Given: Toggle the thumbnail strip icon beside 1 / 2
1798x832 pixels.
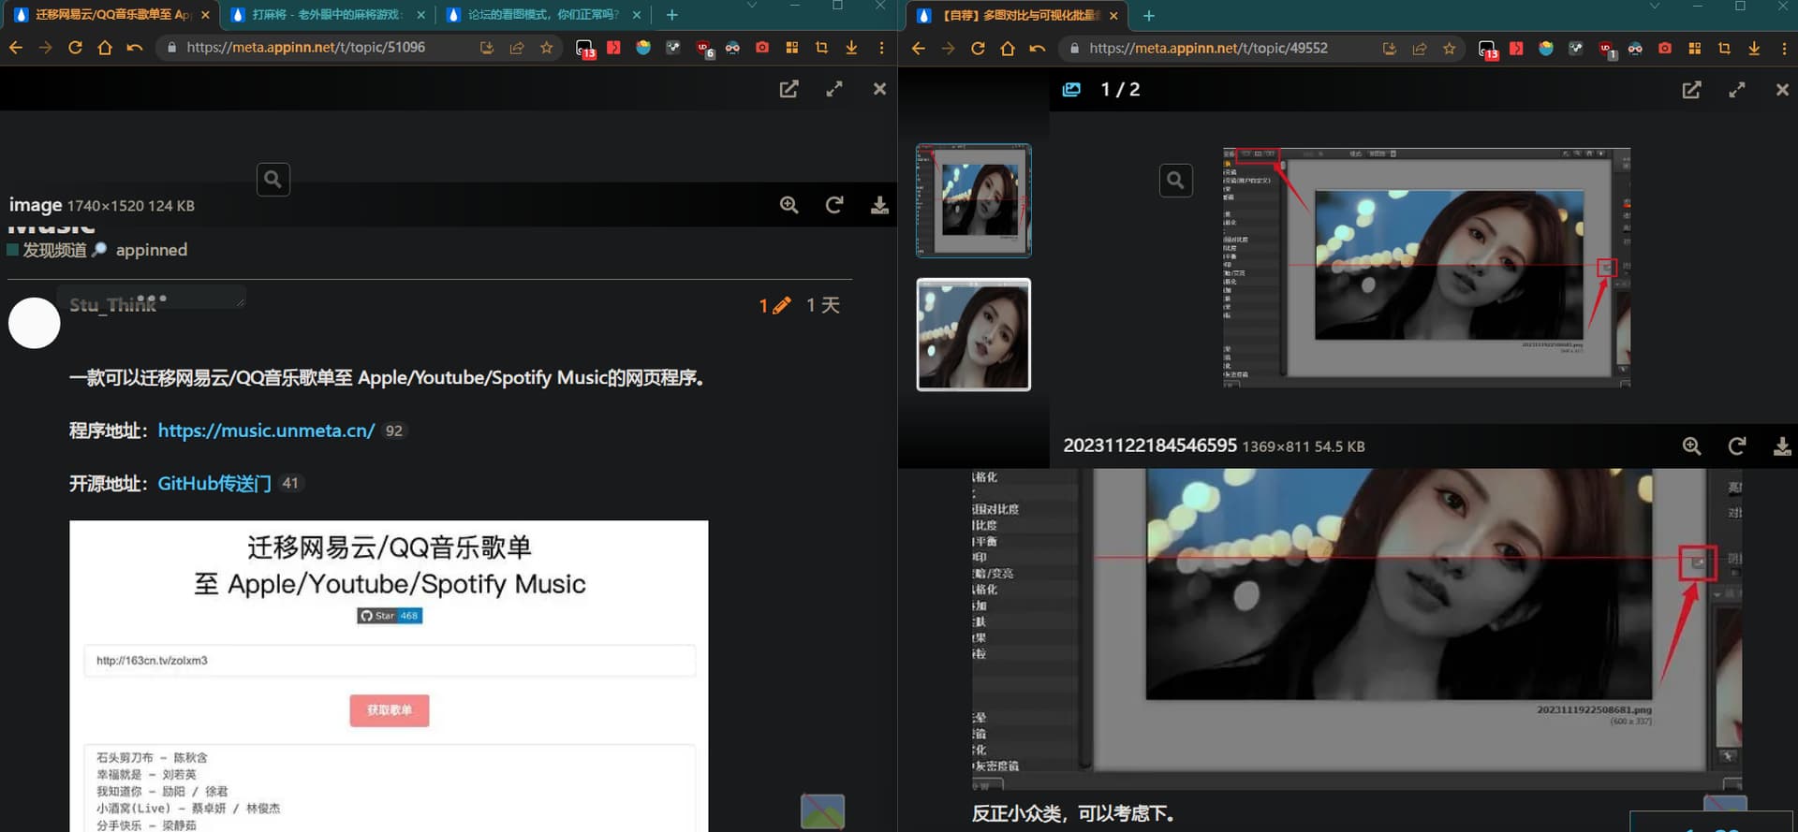Looking at the screenshot, I should [x=1071, y=90].
